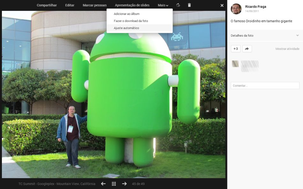Click the Compartilhar button
The image size is (303, 189).
coord(47,5)
